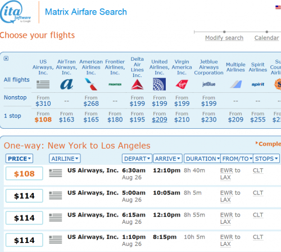Click the ITA Software logo
Viewport: 281px width, 252px height.
(16, 12)
